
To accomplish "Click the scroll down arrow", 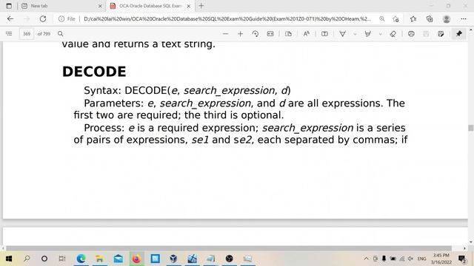I will 471,242.
